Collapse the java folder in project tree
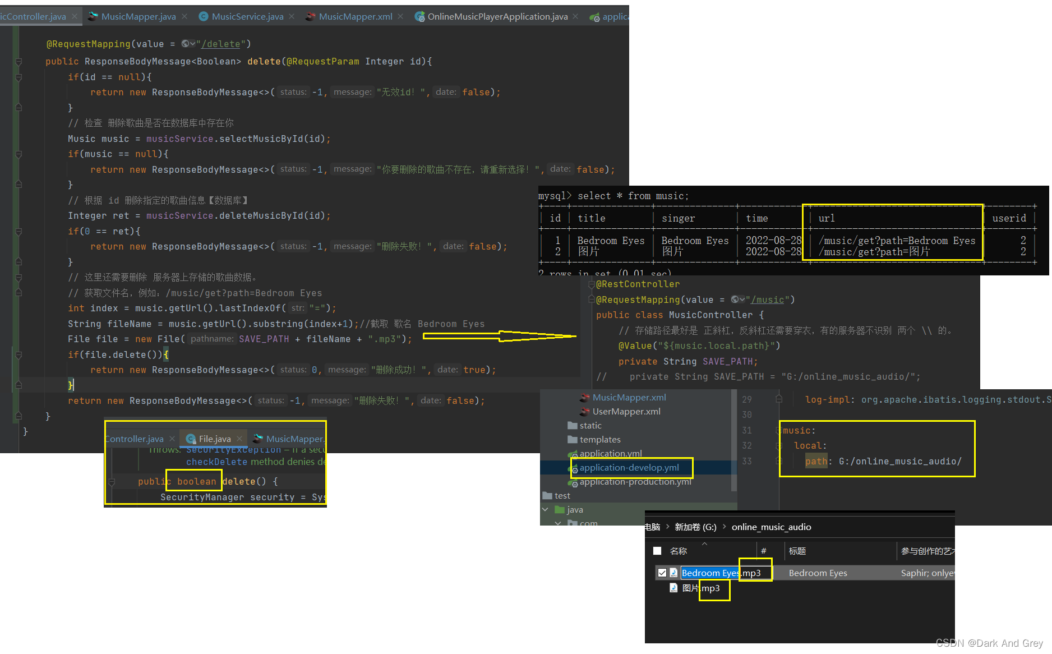The height and width of the screenshot is (654, 1052). 545,509
